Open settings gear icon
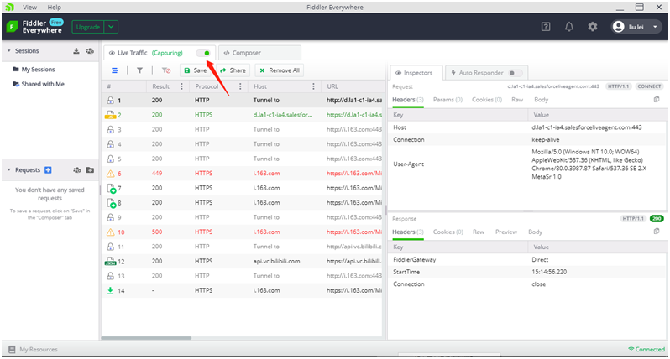Viewport: 670px width, 359px height. [x=592, y=27]
